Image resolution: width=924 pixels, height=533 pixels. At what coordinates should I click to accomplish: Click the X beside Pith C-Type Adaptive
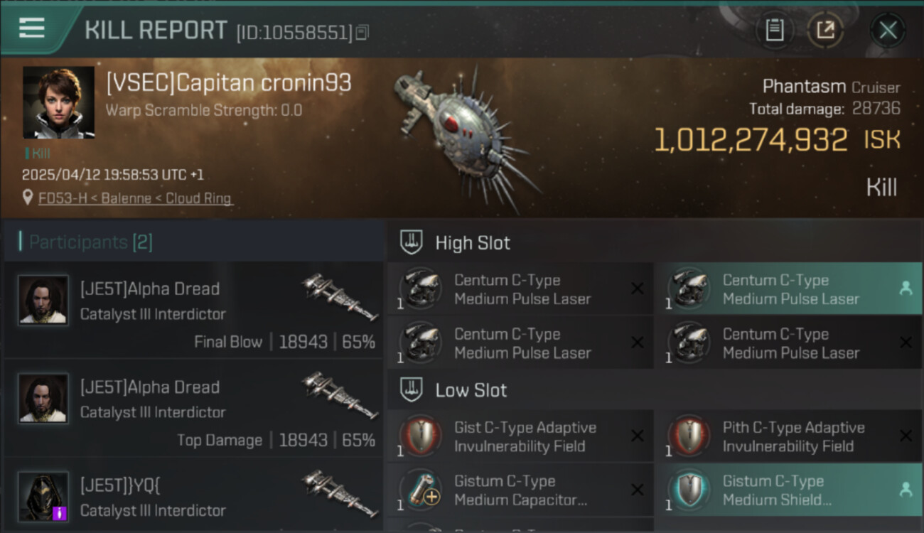[906, 436]
